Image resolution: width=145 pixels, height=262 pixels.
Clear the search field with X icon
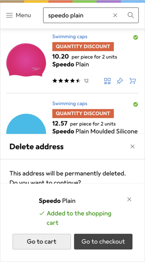(115, 15)
